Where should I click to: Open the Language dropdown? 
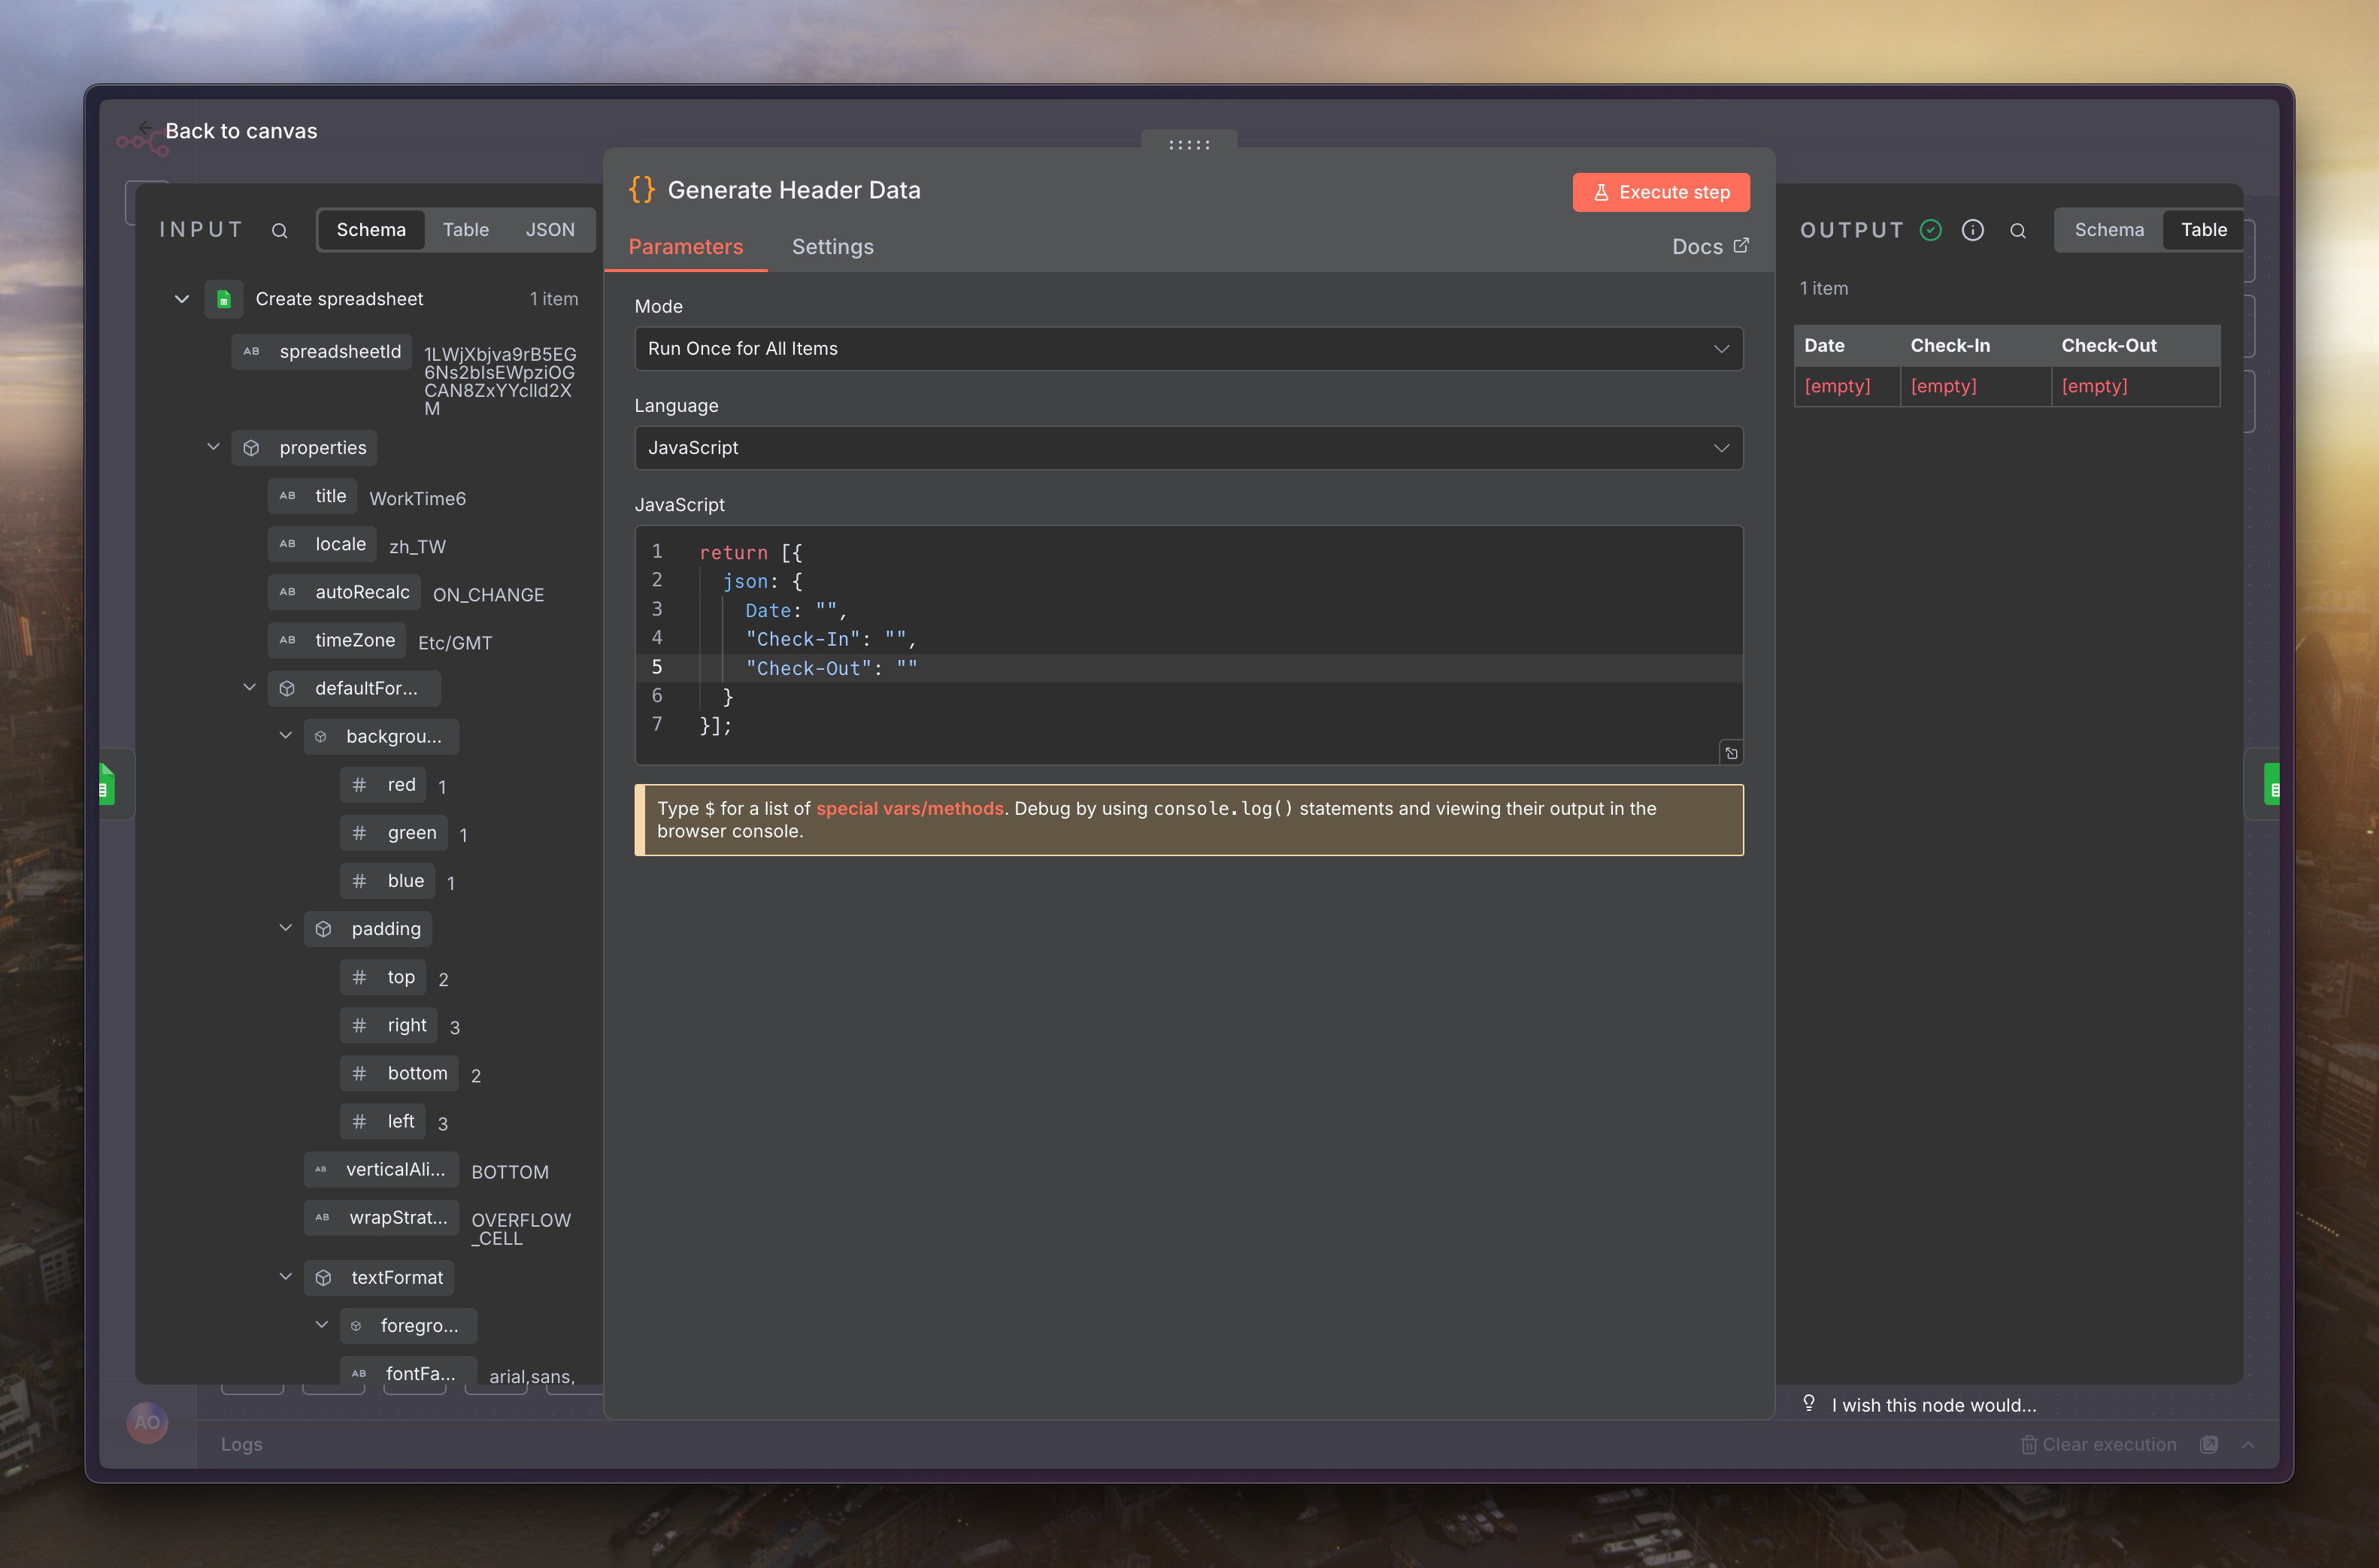(x=1188, y=448)
